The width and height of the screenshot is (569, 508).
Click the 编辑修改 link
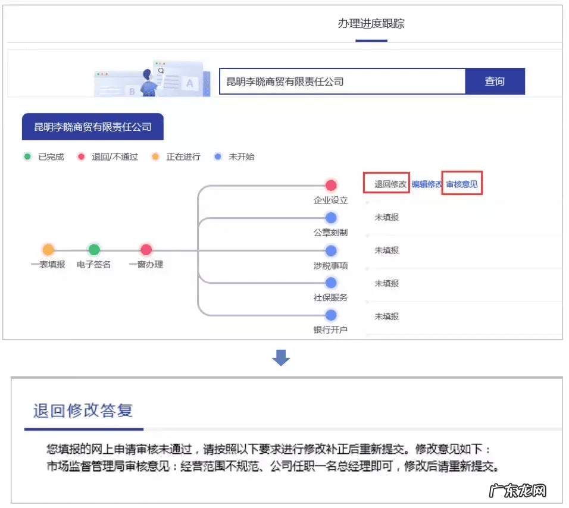(x=426, y=184)
